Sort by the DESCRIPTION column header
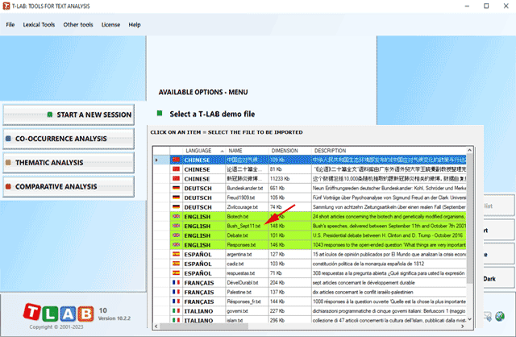This screenshot has width=516, height=337. click(x=389, y=151)
